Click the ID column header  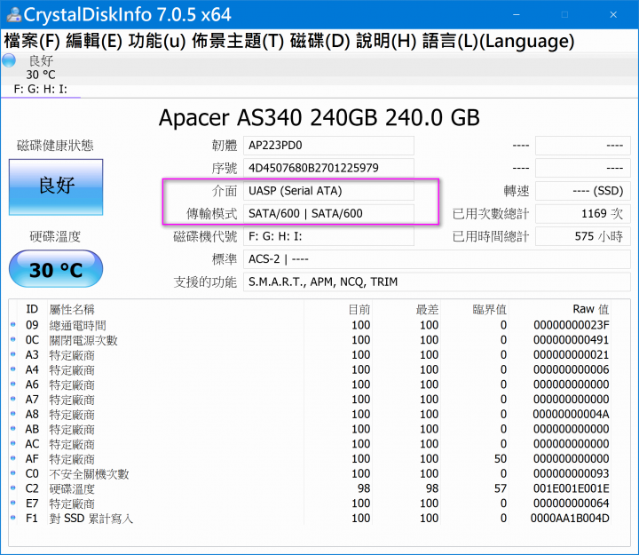(32, 309)
